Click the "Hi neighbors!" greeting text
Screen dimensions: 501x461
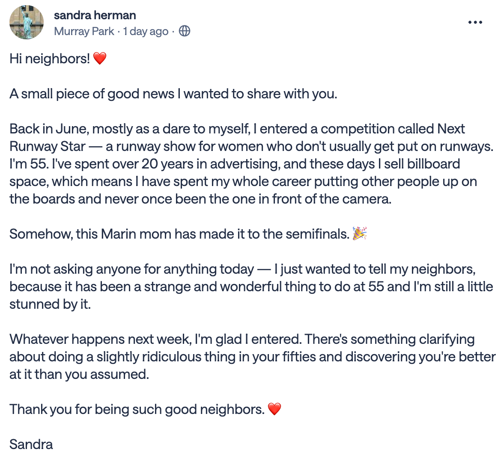[x=50, y=59]
